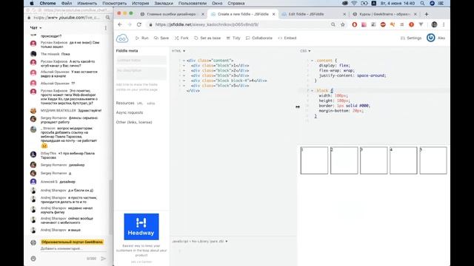Tidy the code with Tidy button
This screenshot has width=474, height=266.
(233, 38)
